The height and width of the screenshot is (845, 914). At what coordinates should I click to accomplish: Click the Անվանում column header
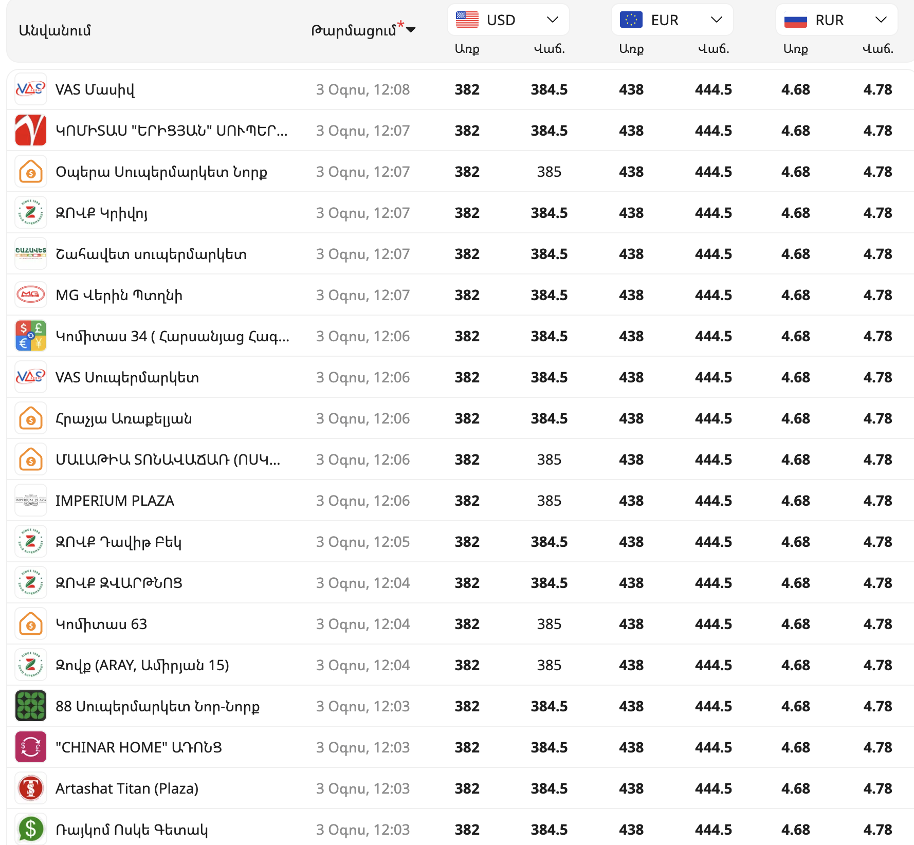click(55, 30)
